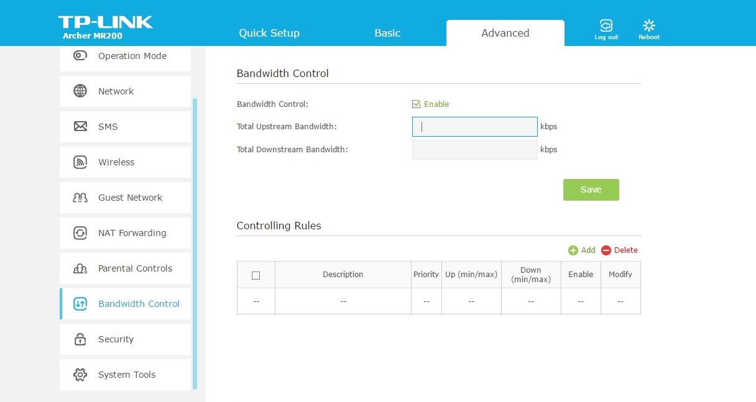Untick the Bandwidth Control Enable checkbox
The image size is (756, 402).
pyautogui.click(x=417, y=104)
